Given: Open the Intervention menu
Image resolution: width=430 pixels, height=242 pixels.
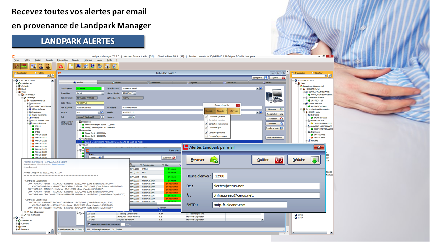Looking at the screenshot, I should pos(62,60).
